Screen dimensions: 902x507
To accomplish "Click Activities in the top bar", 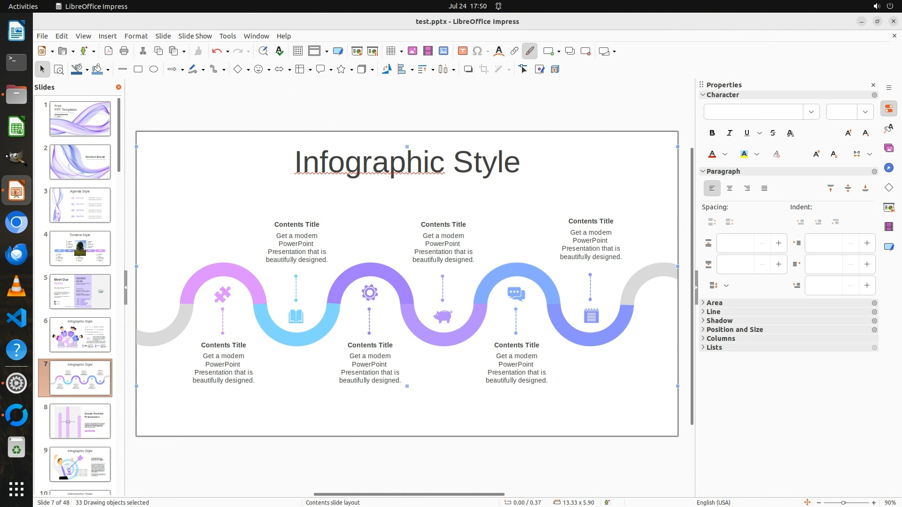I will pyautogui.click(x=23, y=6).
